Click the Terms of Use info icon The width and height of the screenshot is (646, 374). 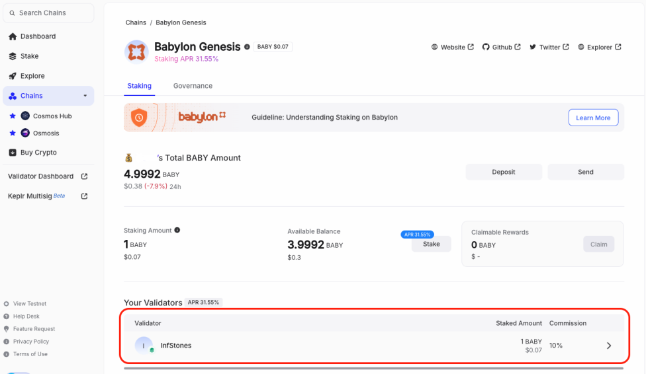pos(6,354)
